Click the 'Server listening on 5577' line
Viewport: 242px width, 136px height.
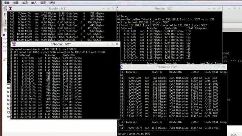click(x=134, y=134)
